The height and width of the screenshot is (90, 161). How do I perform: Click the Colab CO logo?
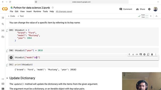(x=5, y=9)
